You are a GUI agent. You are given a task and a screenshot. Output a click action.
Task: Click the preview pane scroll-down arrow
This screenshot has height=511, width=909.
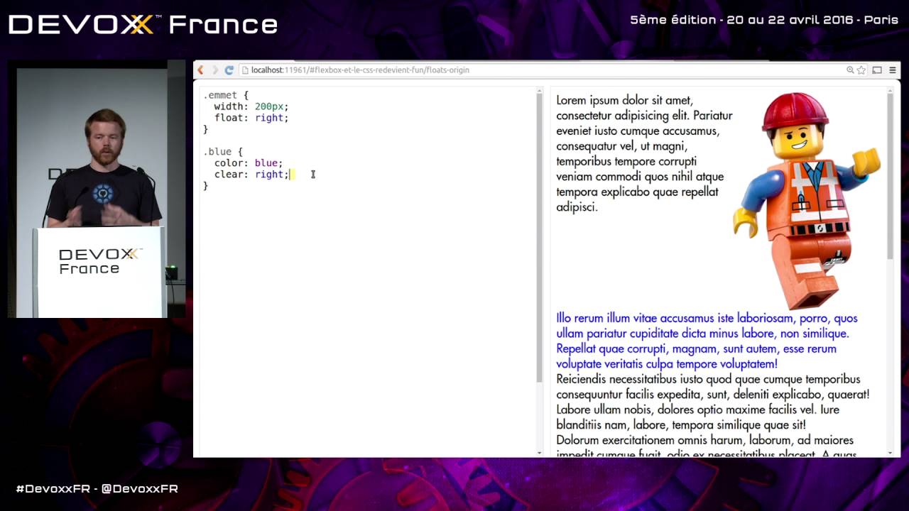(x=891, y=453)
